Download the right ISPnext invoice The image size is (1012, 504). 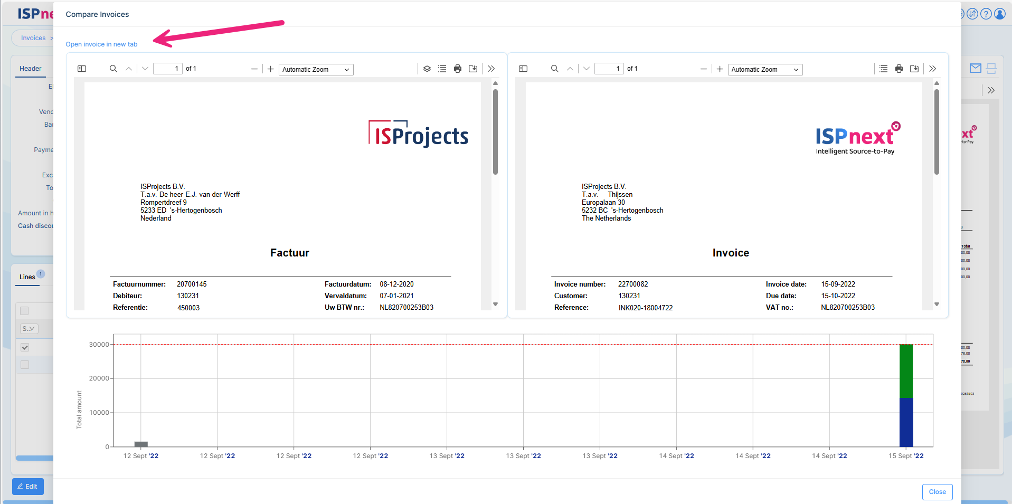tap(914, 69)
